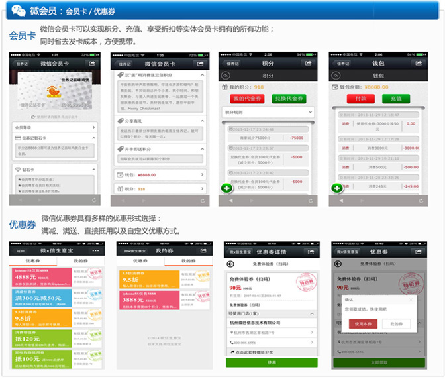Tap the refresh icon below the 积分 screen
The height and width of the screenshot is (379, 447).
click(x=311, y=201)
